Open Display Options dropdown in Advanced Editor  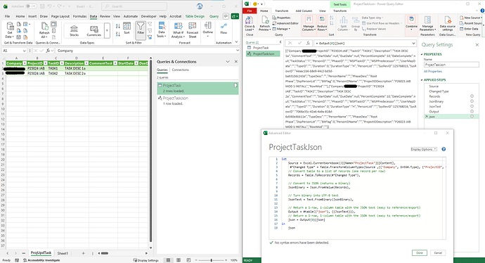pos(423,149)
